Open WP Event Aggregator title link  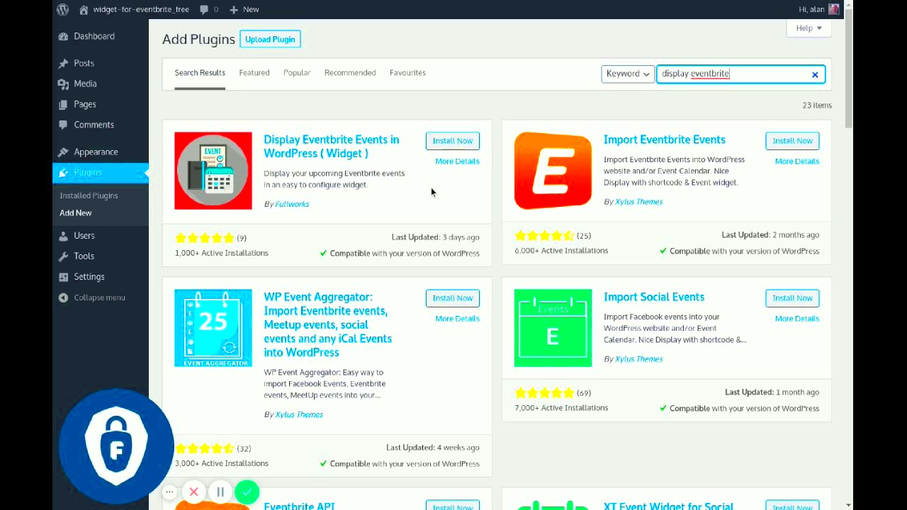pos(328,324)
